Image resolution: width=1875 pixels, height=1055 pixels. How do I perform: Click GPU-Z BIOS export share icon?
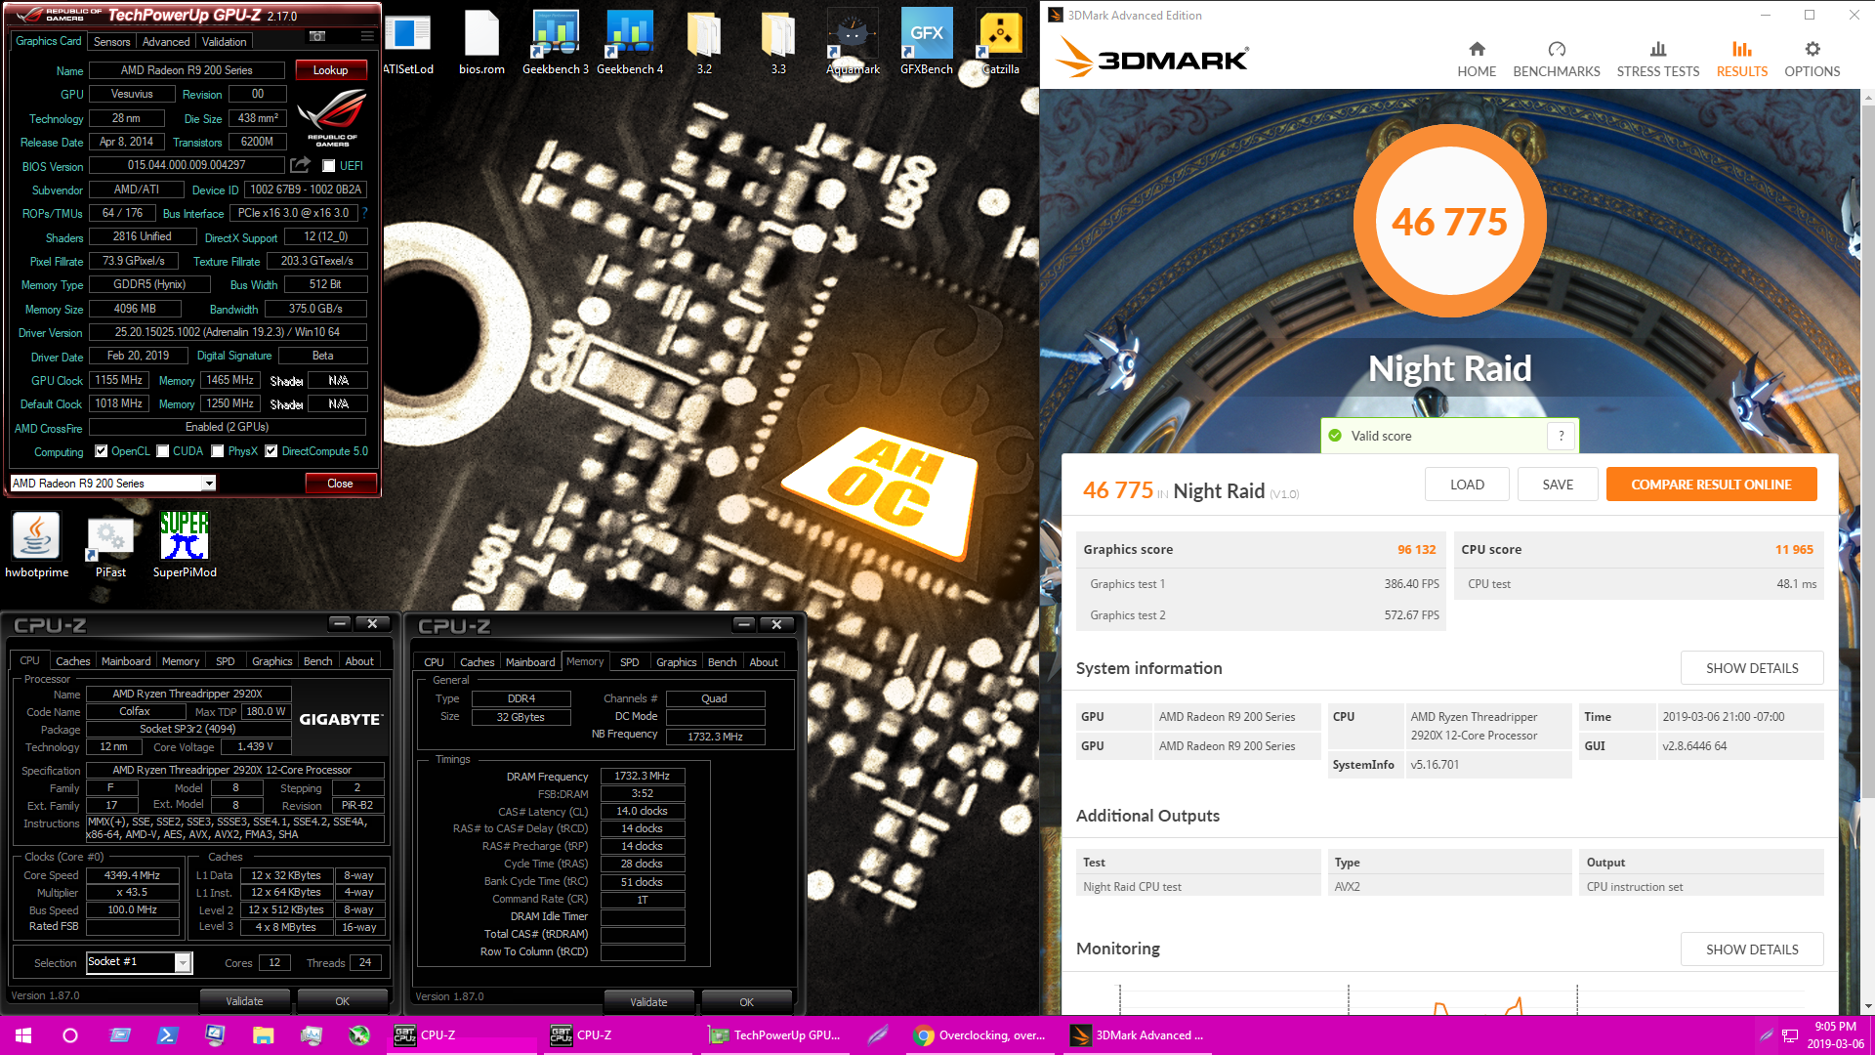point(300,165)
